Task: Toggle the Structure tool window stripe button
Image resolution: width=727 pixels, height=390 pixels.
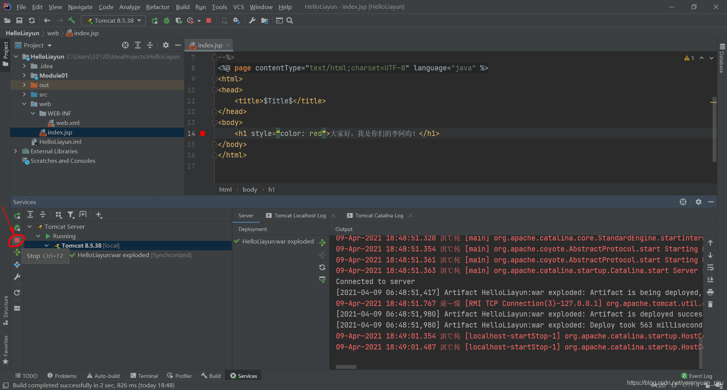Action: point(5,310)
